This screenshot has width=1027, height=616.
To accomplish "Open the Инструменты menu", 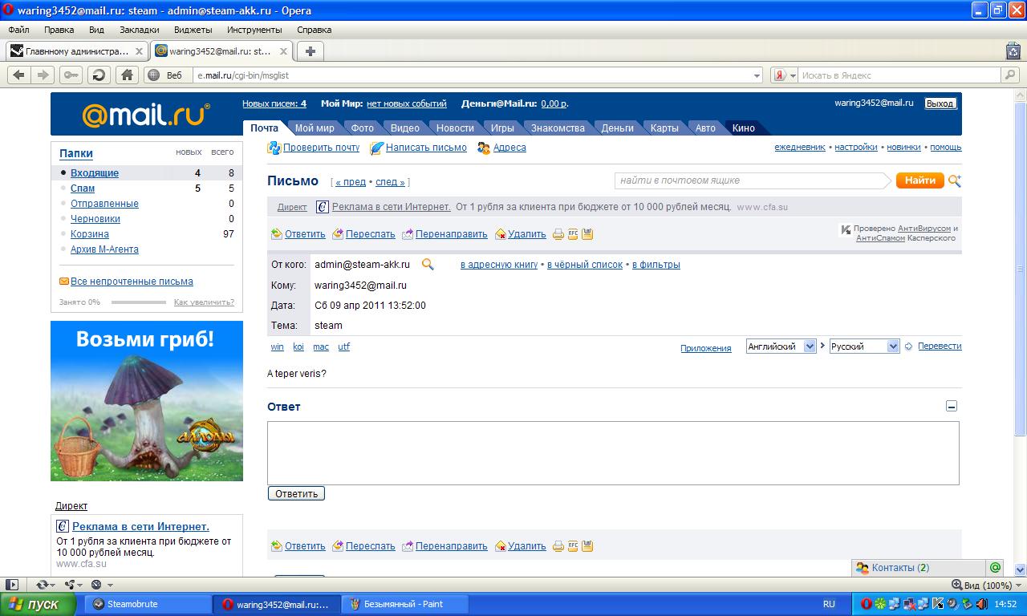I will point(254,30).
